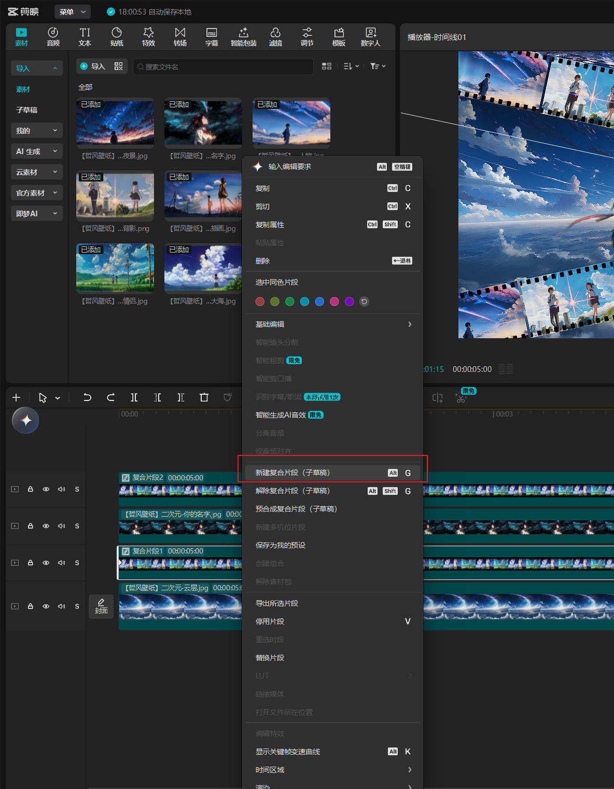Open the 音频 audio panel
The height and width of the screenshot is (789, 614).
coord(53,37)
